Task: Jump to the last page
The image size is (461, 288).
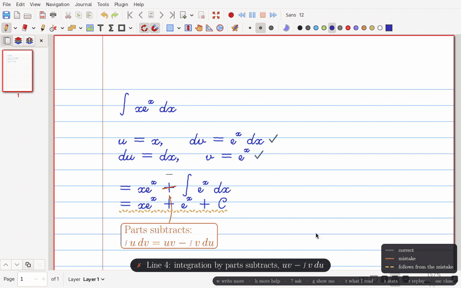Action: pyautogui.click(x=172, y=15)
